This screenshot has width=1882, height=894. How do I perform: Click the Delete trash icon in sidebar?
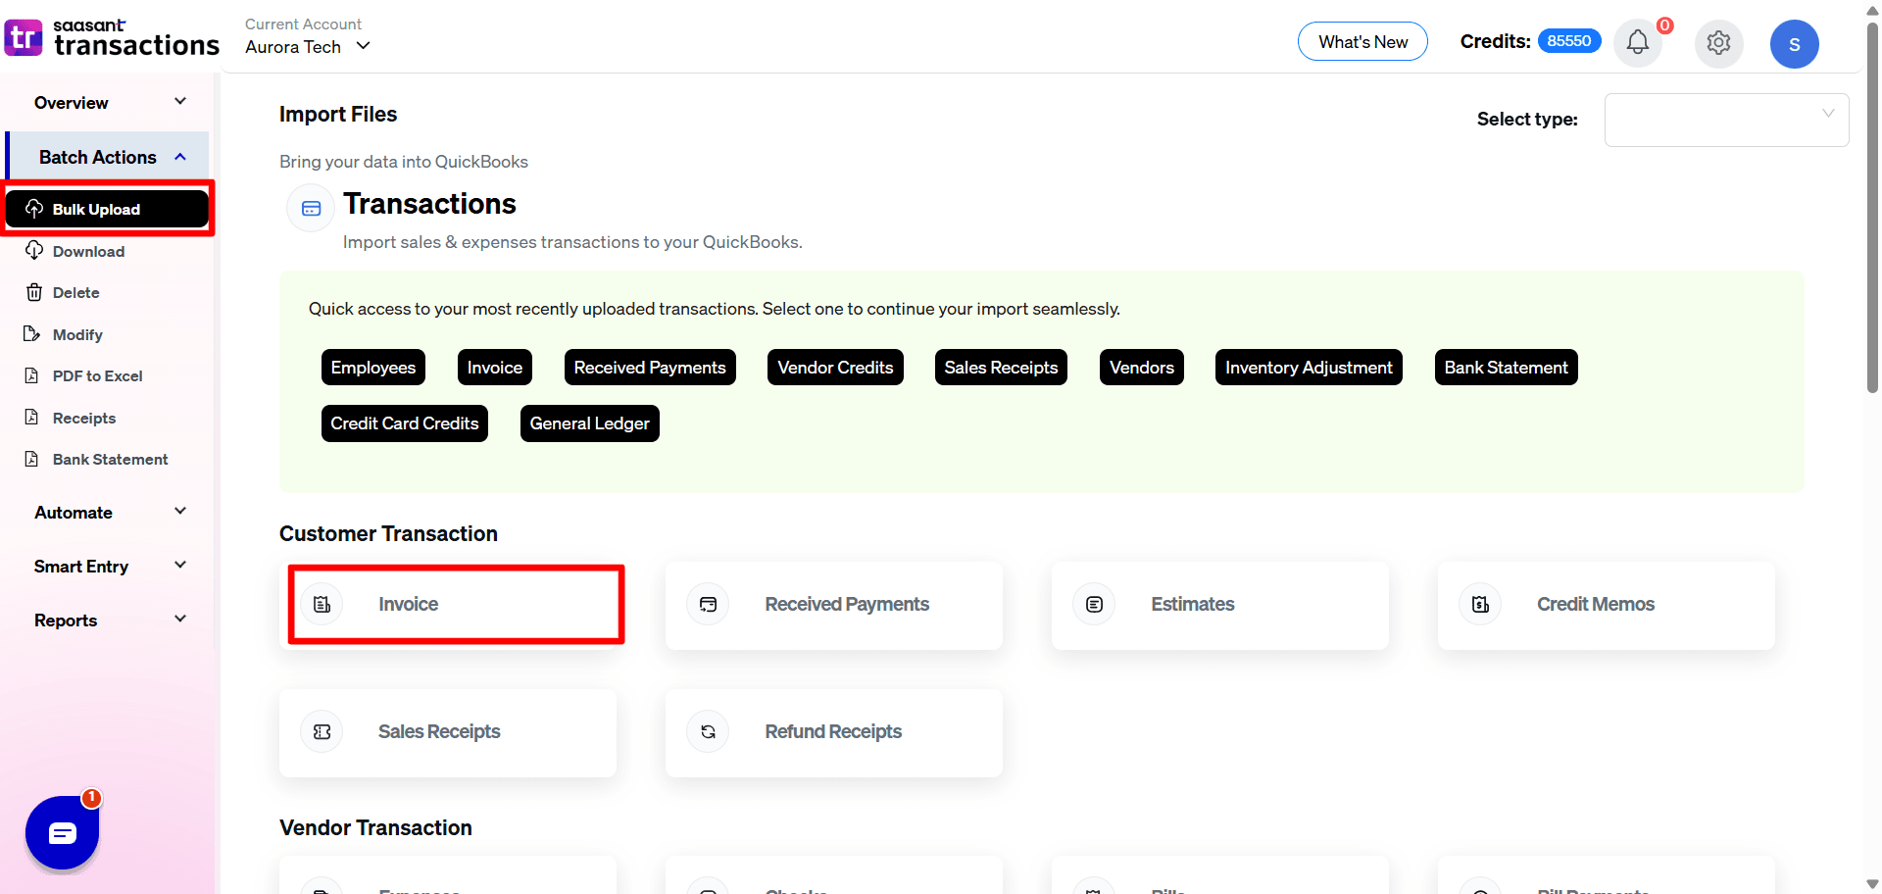pos(34,292)
